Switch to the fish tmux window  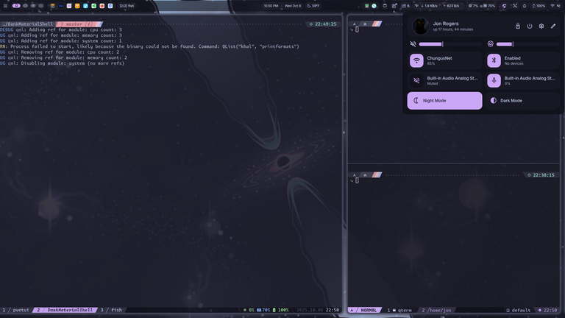pyautogui.click(x=113, y=310)
